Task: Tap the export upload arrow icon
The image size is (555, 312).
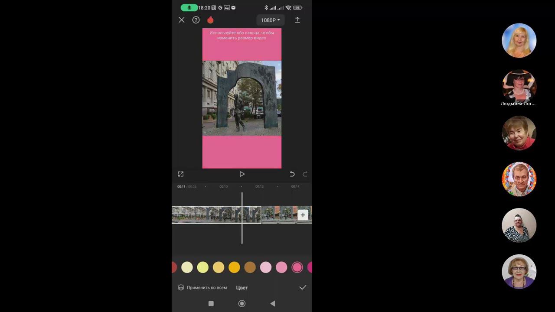Action: (297, 20)
